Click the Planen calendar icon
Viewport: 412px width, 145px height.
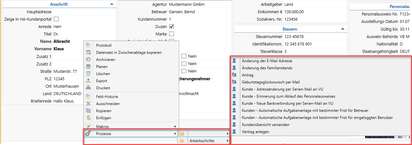[x=88, y=67]
